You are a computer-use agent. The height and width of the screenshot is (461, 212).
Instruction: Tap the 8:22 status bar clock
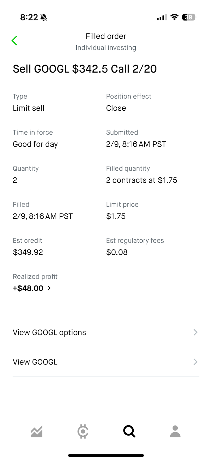pyautogui.click(x=29, y=17)
